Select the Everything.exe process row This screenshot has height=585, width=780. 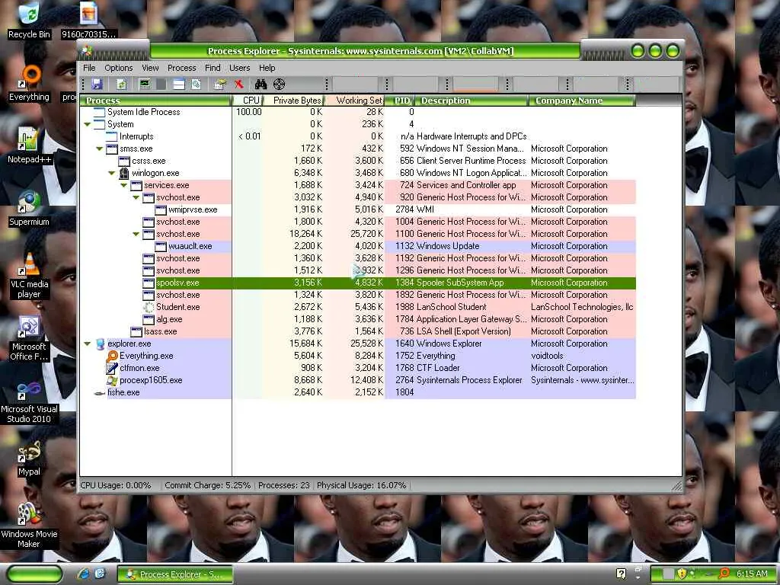click(x=358, y=356)
